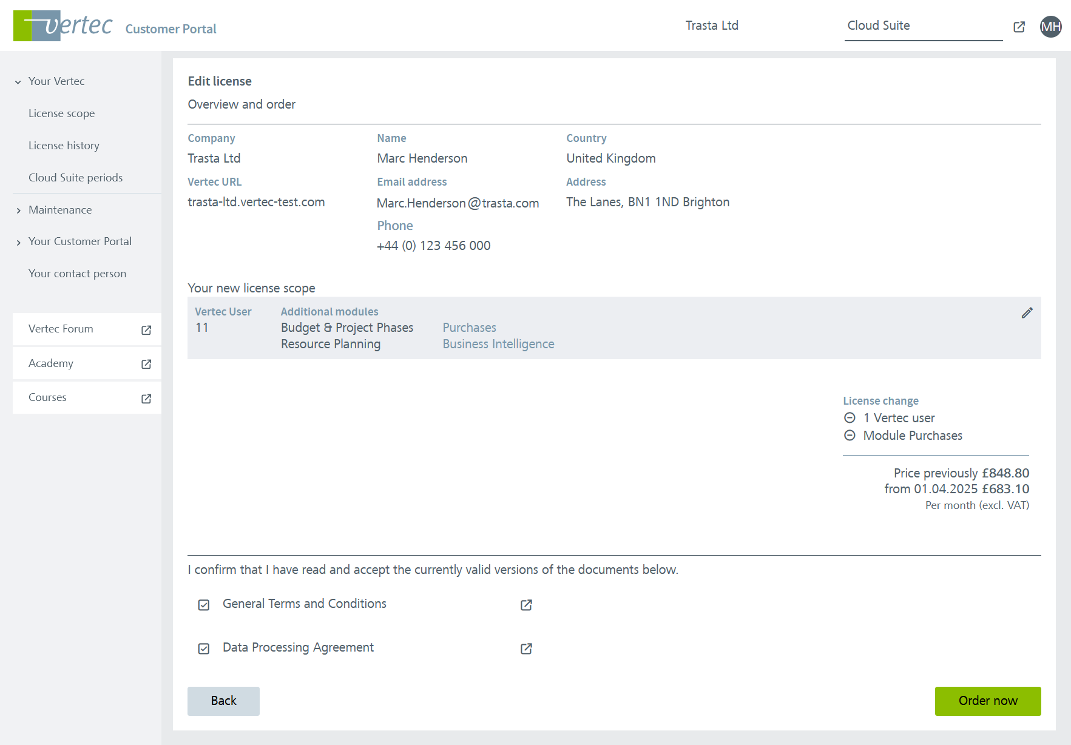Expand Your Customer Portal section
The width and height of the screenshot is (1071, 745).
[x=18, y=243]
